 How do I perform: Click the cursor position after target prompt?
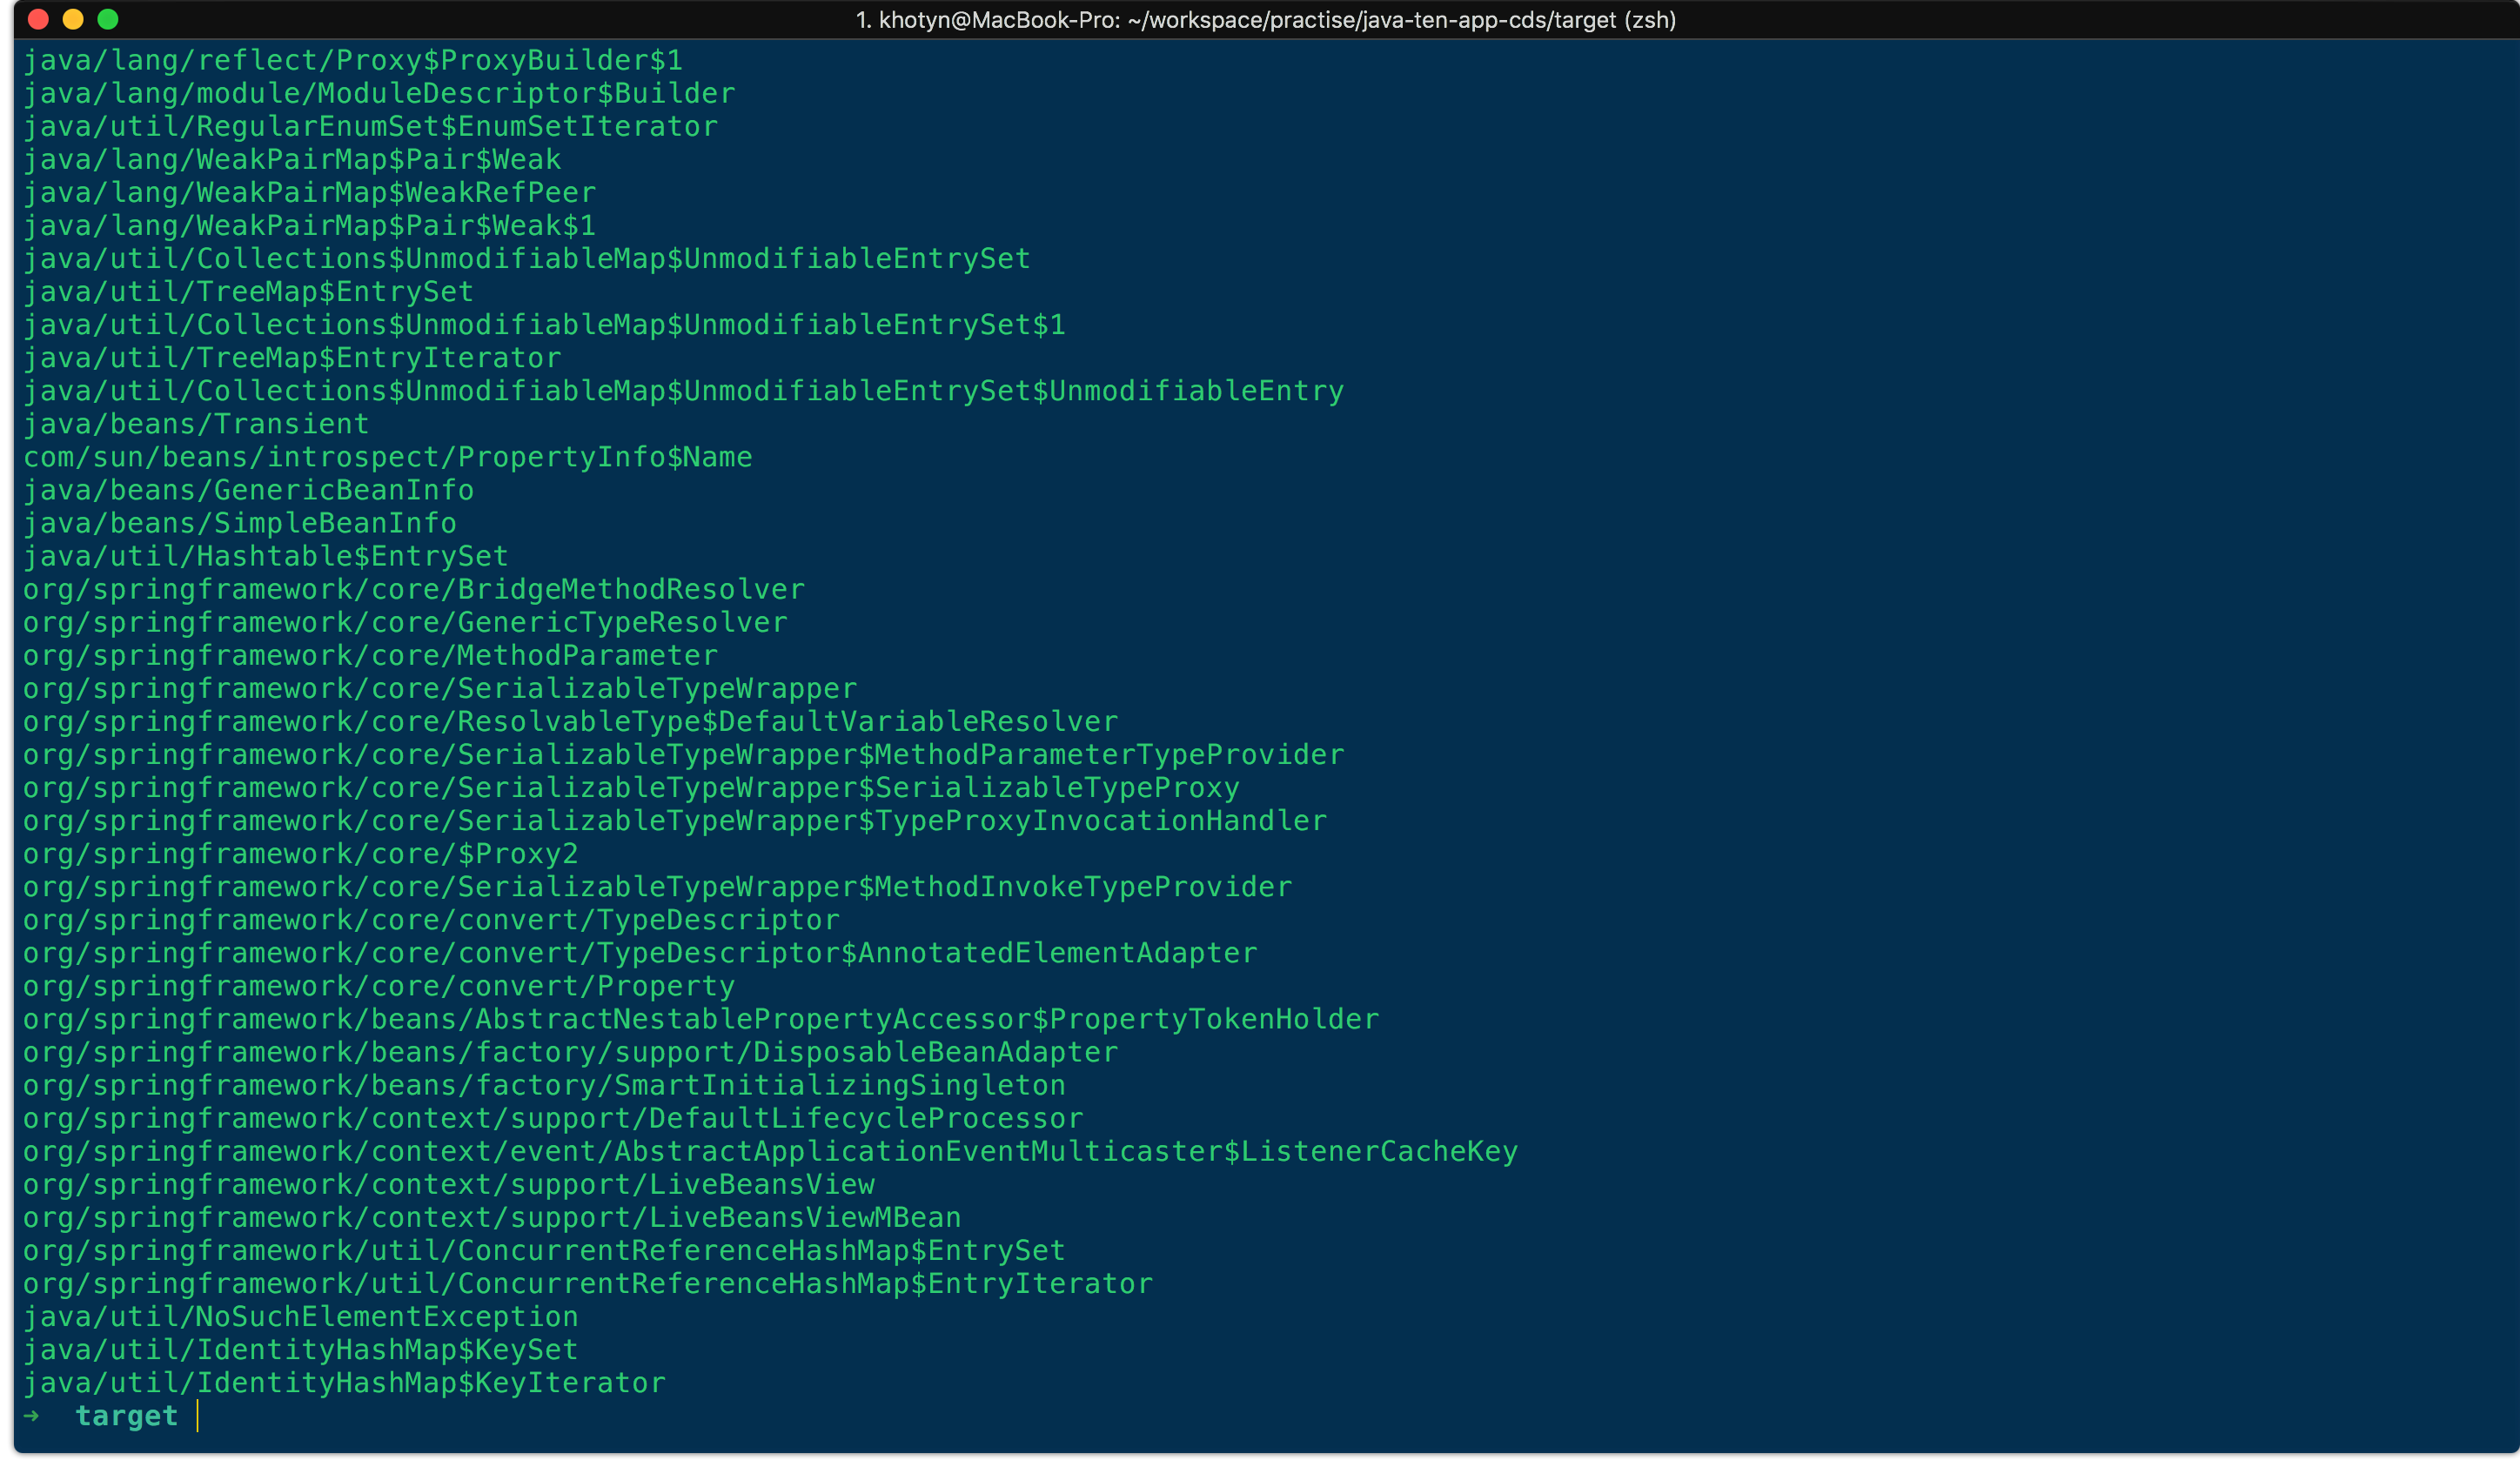198,1416
